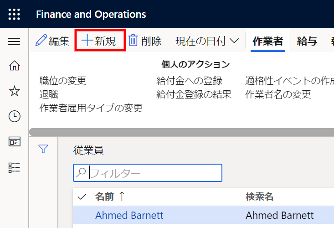Open Ahmed Barnett employee link

[129, 215]
